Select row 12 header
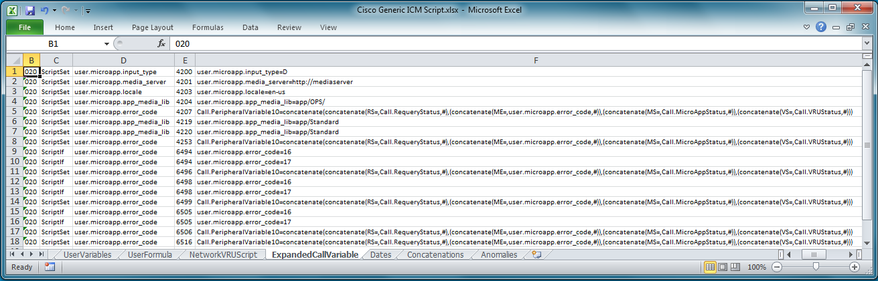 14,182
